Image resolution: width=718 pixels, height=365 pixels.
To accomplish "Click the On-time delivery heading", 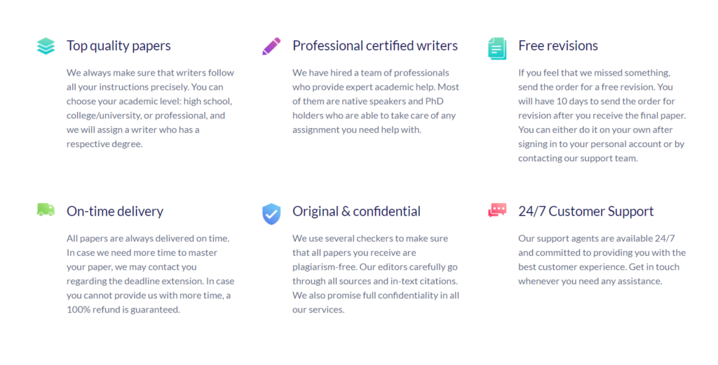I will tap(115, 212).
